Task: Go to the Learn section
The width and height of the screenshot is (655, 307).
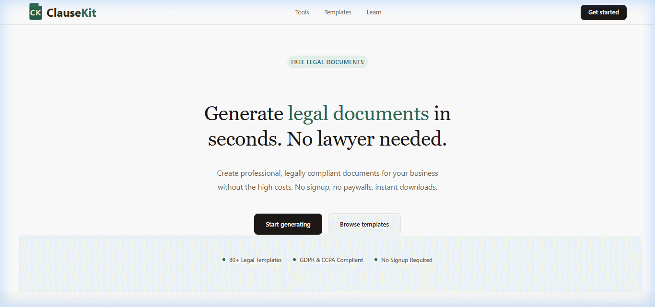Action: (x=374, y=12)
